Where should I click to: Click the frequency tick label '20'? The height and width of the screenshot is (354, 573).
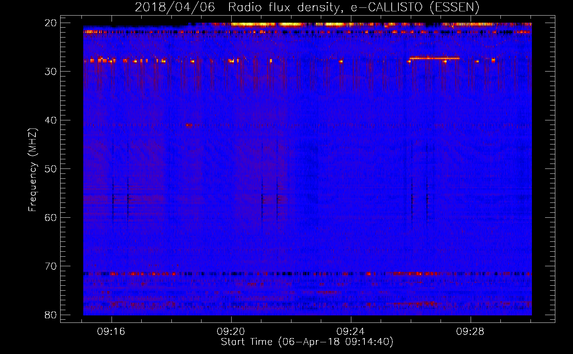(x=51, y=23)
